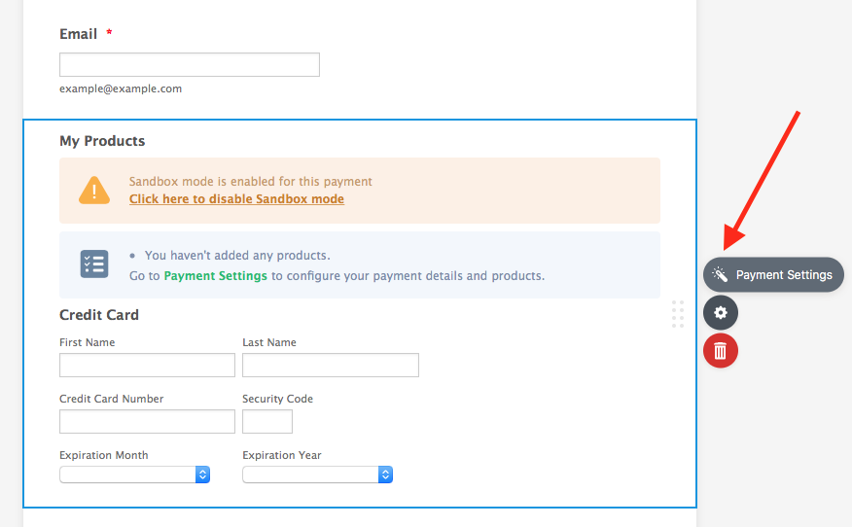
Task: Open the gear properties icon
Action: (x=721, y=313)
